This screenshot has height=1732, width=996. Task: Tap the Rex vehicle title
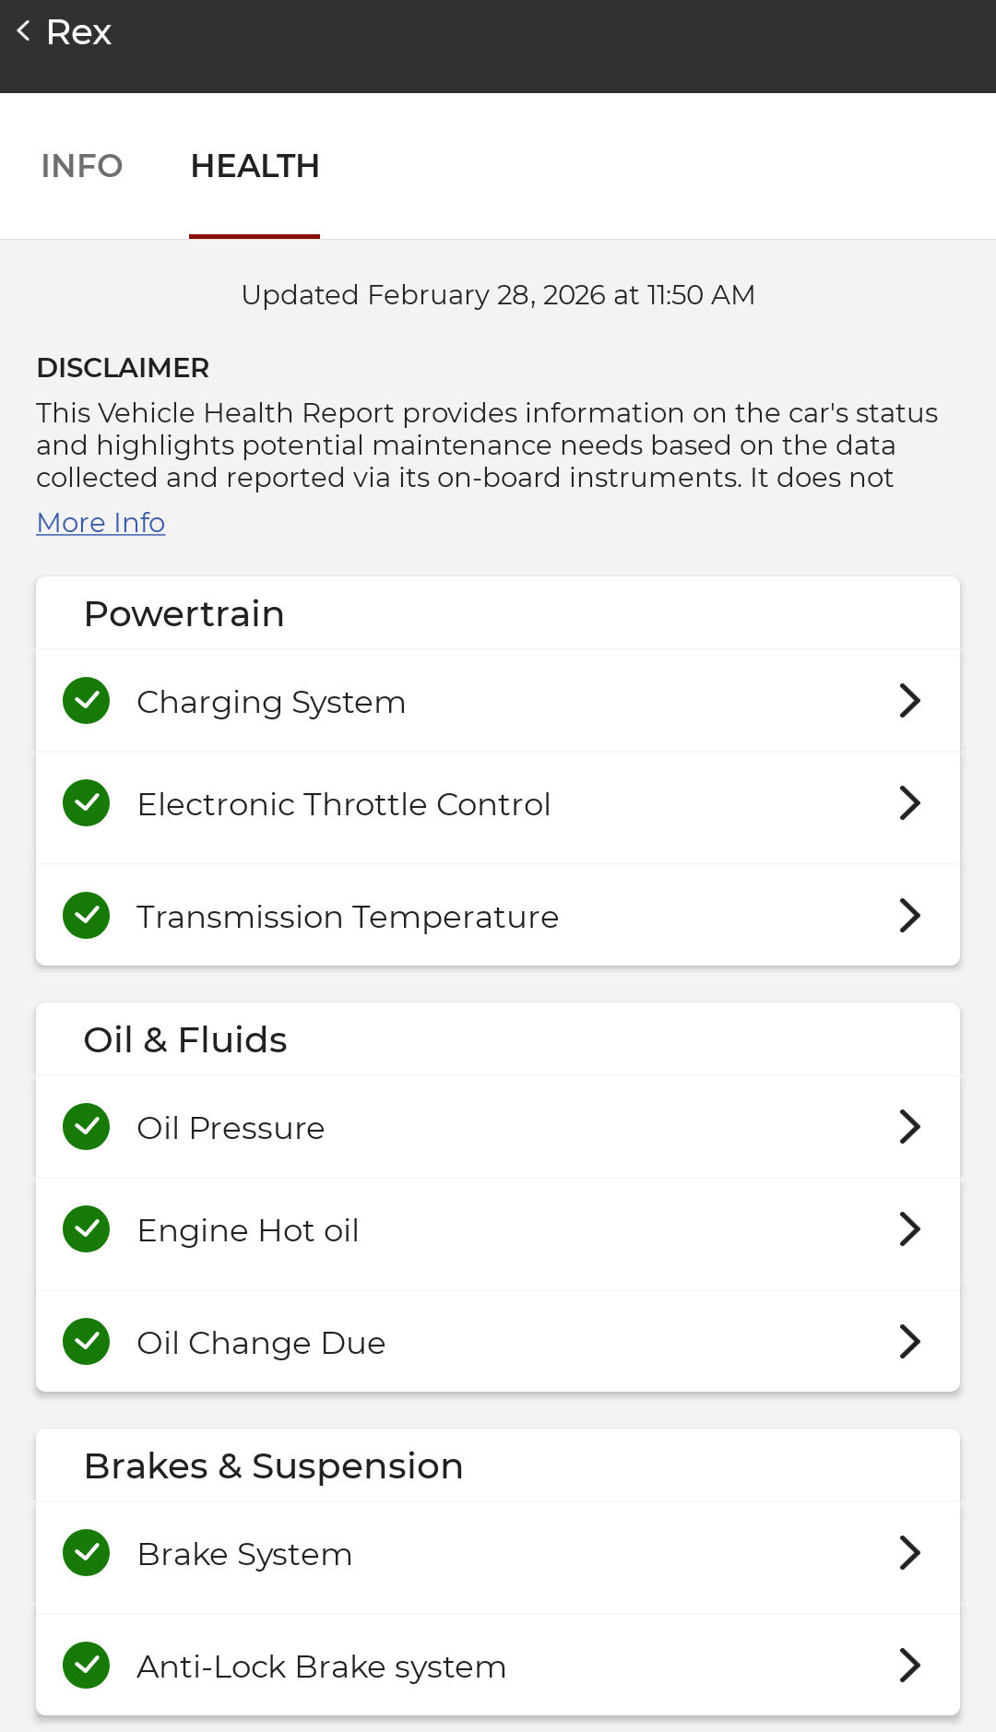(x=79, y=32)
